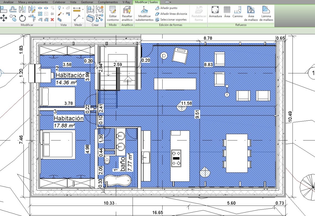The height and width of the screenshot is (216, 315).
Task: Click the Añadir línea divisoria button
Action: pyautogui.click(x=171, y=14)
